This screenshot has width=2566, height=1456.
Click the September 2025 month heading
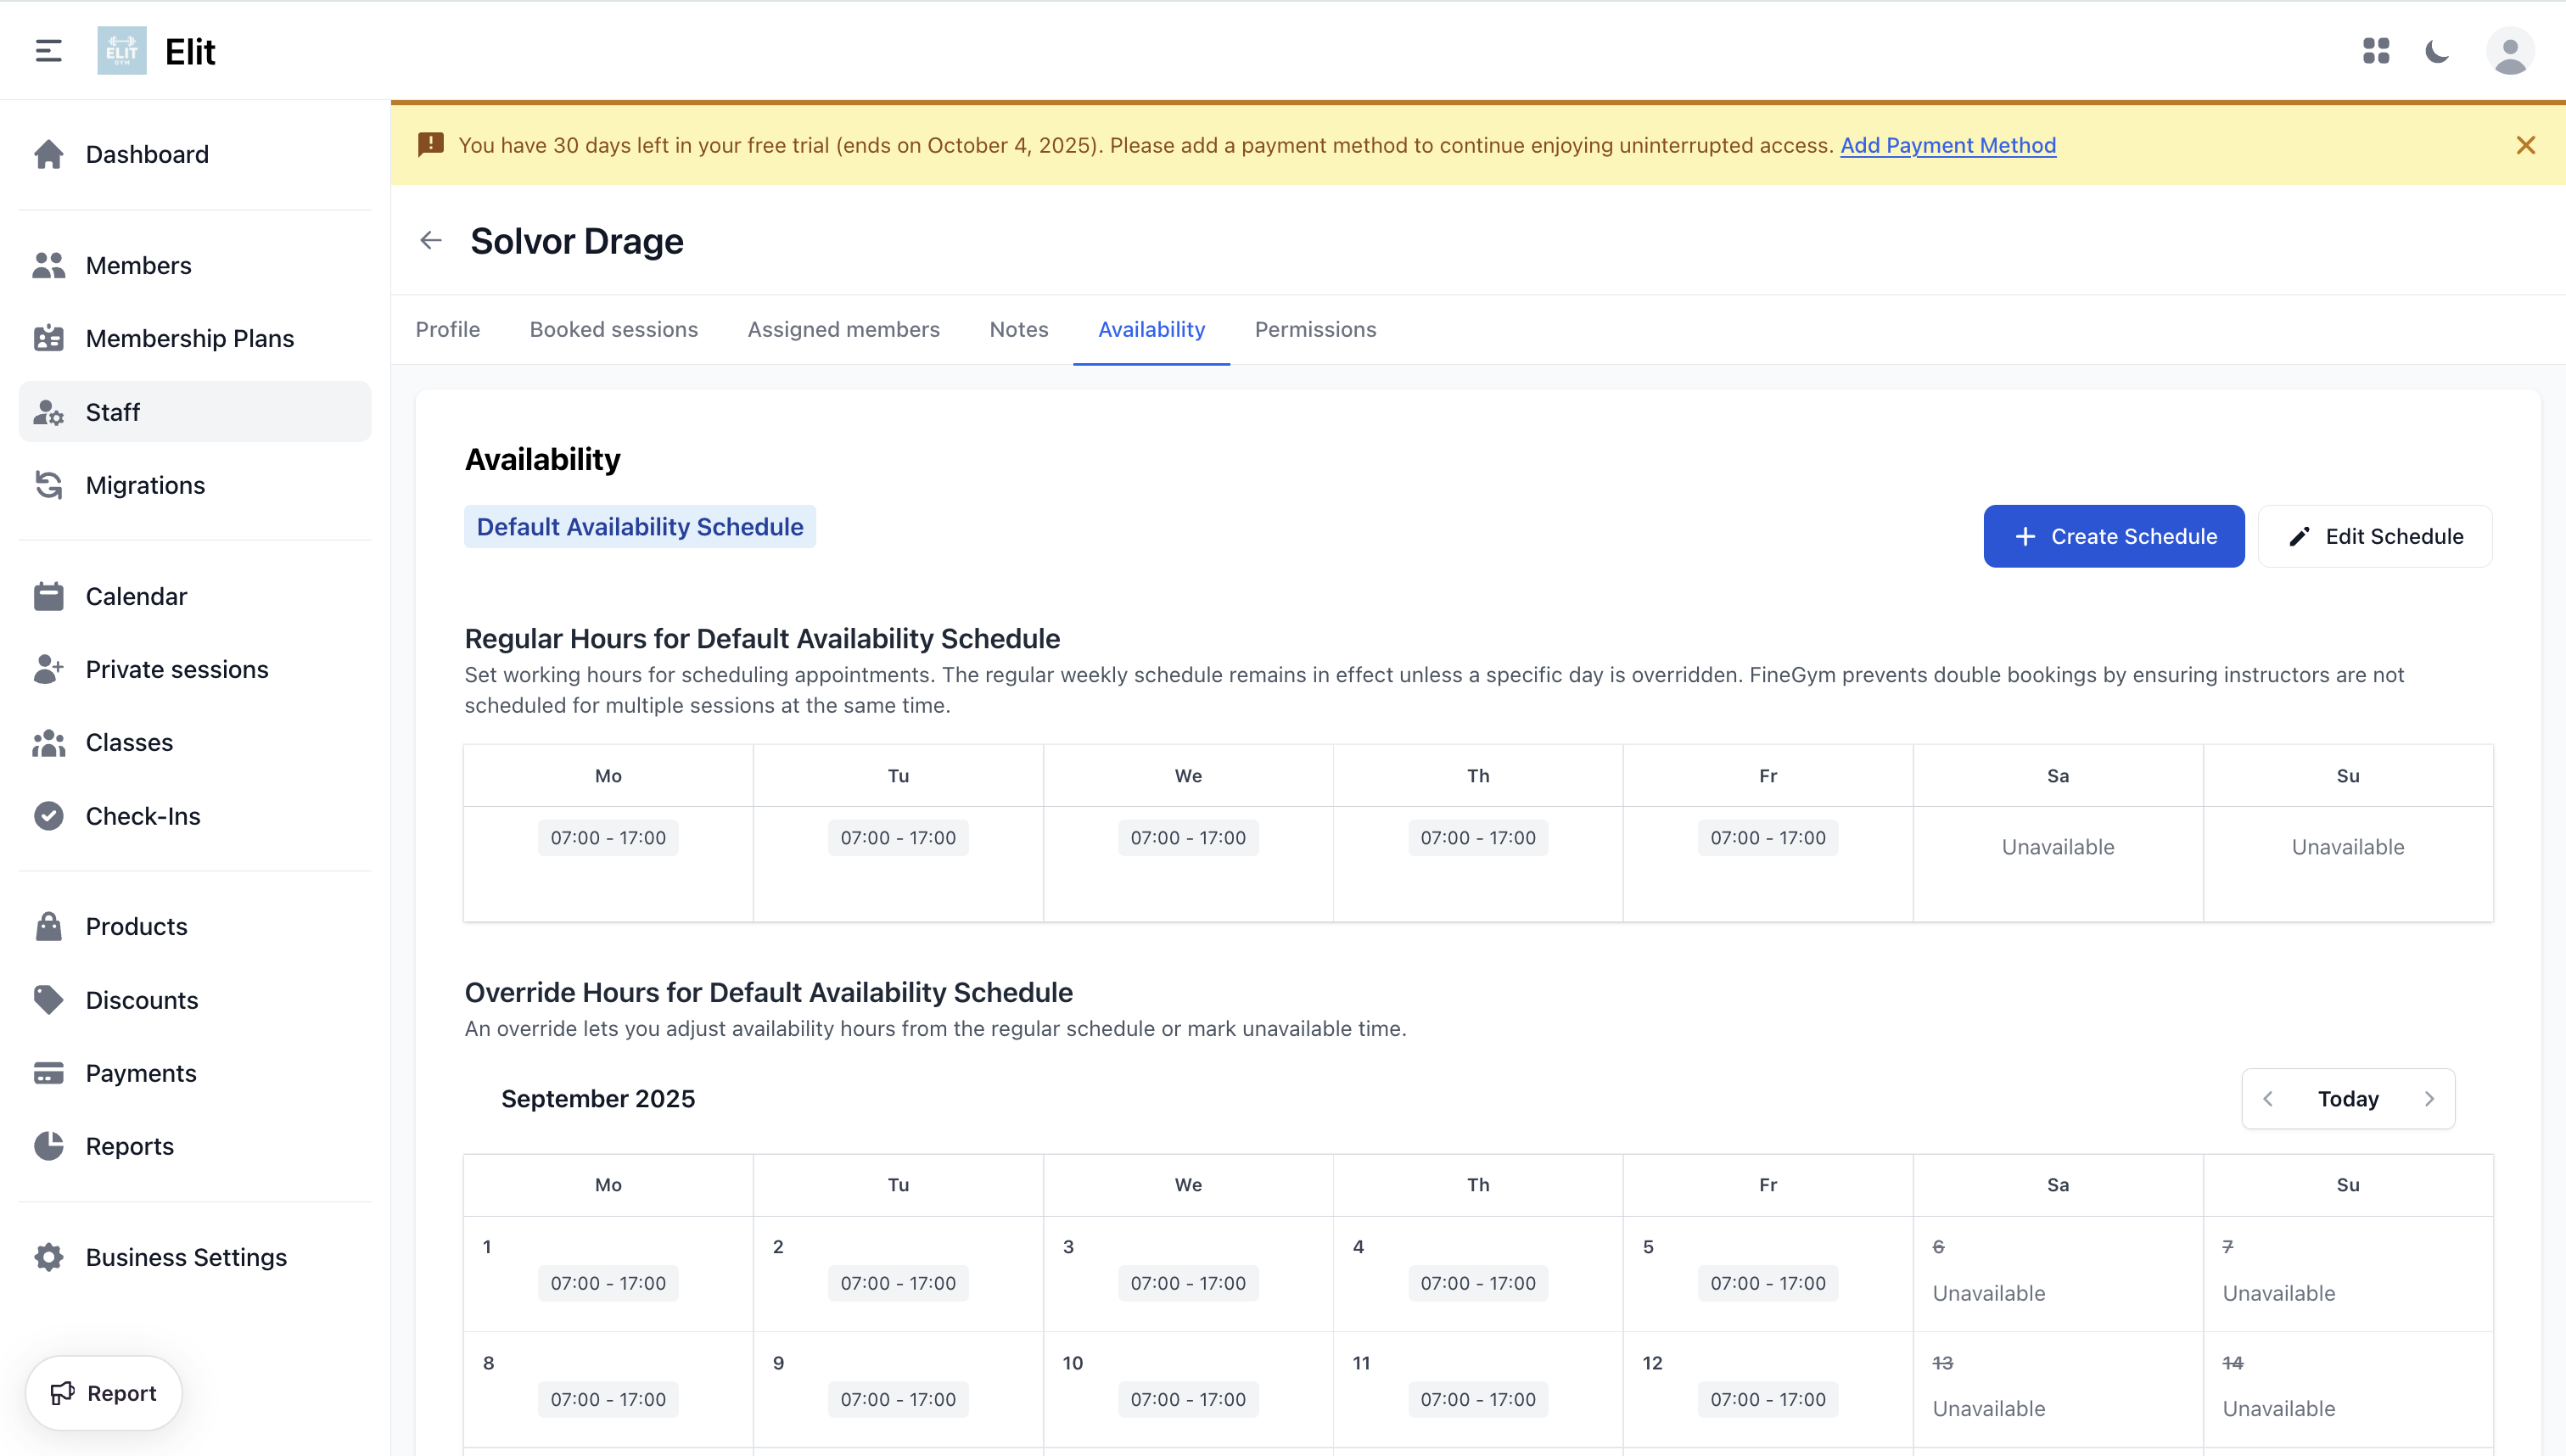coord(598,1099)
